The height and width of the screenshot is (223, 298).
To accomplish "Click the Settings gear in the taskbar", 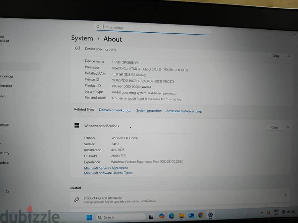I will 210,215.
